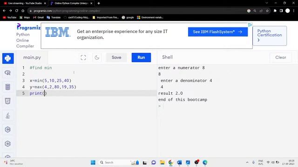Open the weather widget on taskbar

click(14, 162)
